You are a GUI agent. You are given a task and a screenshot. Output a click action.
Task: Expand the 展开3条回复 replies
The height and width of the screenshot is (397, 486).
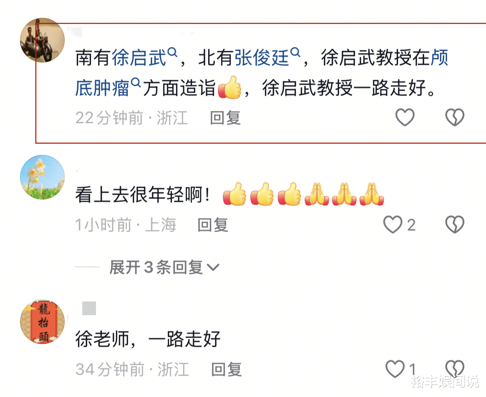pyautogui.click(x=164, y=267)
